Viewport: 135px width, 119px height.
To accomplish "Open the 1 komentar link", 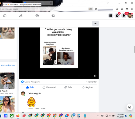I will 92,82.
